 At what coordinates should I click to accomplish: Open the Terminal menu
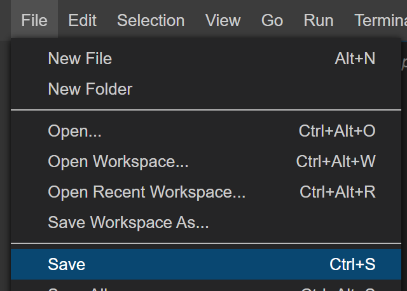[380, 20]
